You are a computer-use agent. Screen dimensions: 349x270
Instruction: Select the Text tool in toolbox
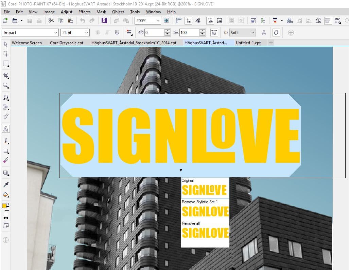(x=6, y=129)
